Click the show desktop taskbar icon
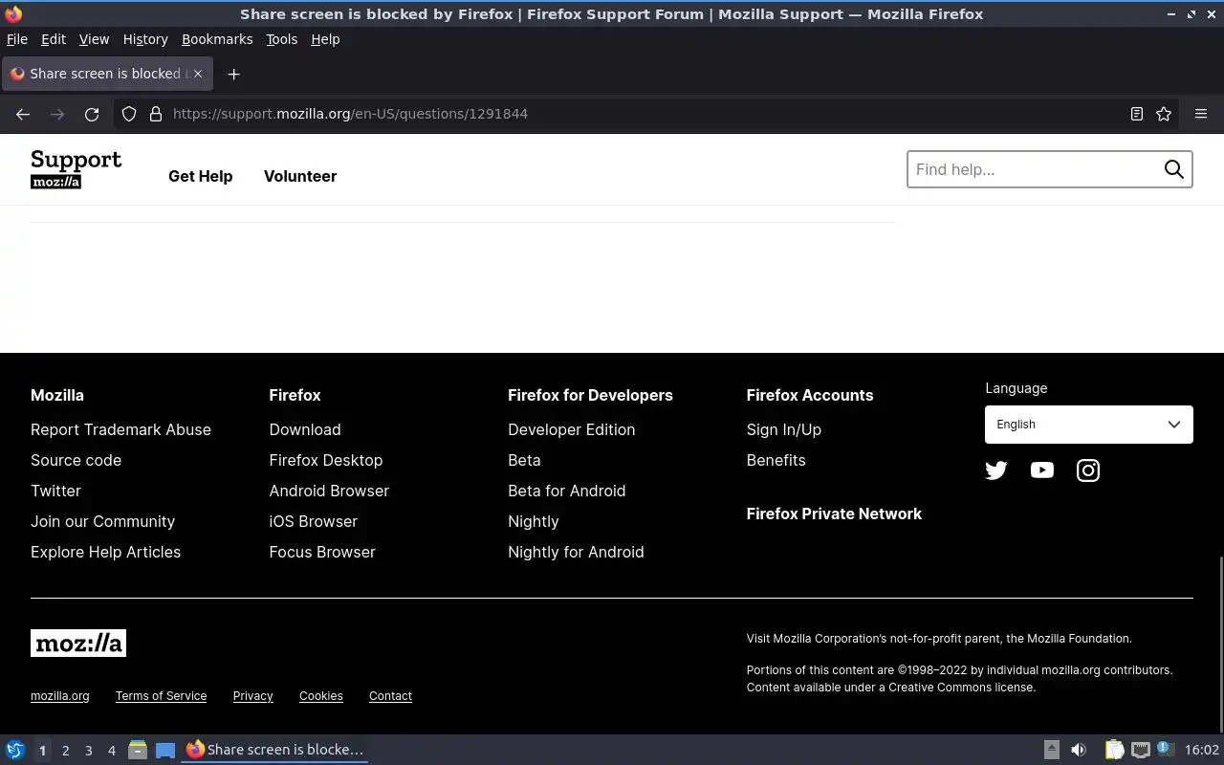This screenshot has height=765, width=1224. point(165,750)
